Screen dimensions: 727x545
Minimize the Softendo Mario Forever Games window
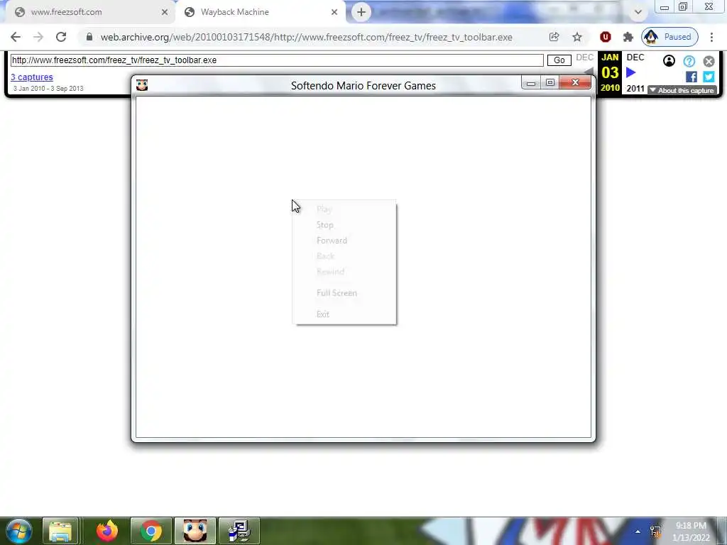tap(531, 83)
